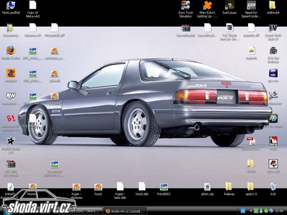Launch Euro Truck Simulator shortcut

pos(185,5)
